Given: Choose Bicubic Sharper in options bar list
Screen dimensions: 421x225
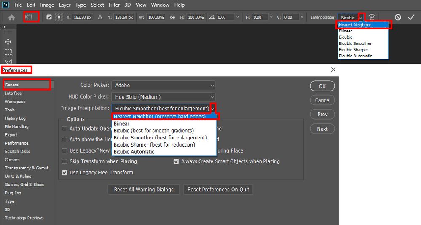Looking at the screenshot, I should coord(363,49).
